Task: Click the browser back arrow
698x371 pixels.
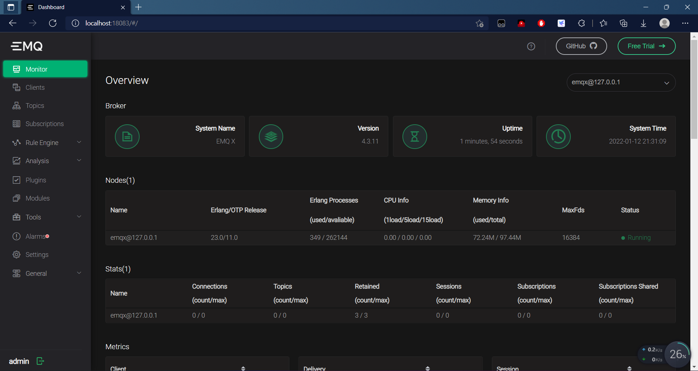Action: point(13,23)
